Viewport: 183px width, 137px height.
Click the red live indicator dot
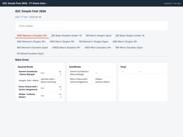coord(47,3)
